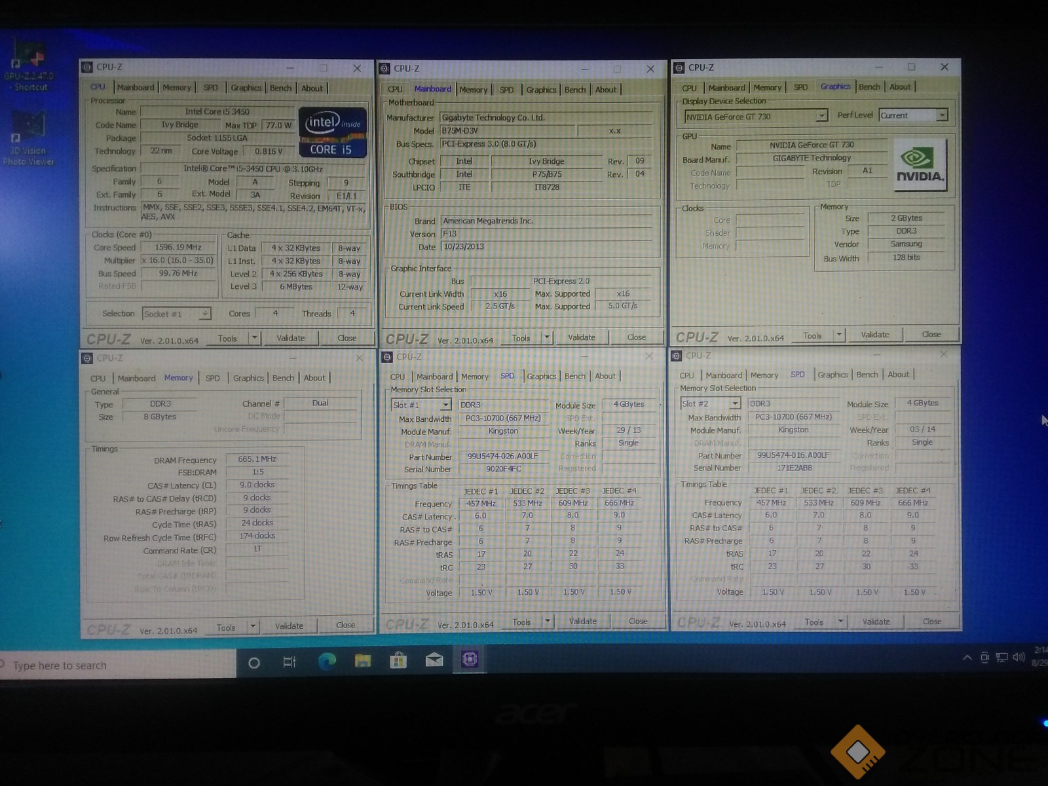
Task: Click the Core Speed value 1596.19 MHz
Action: pyautogui.click(x=178, y=248)
